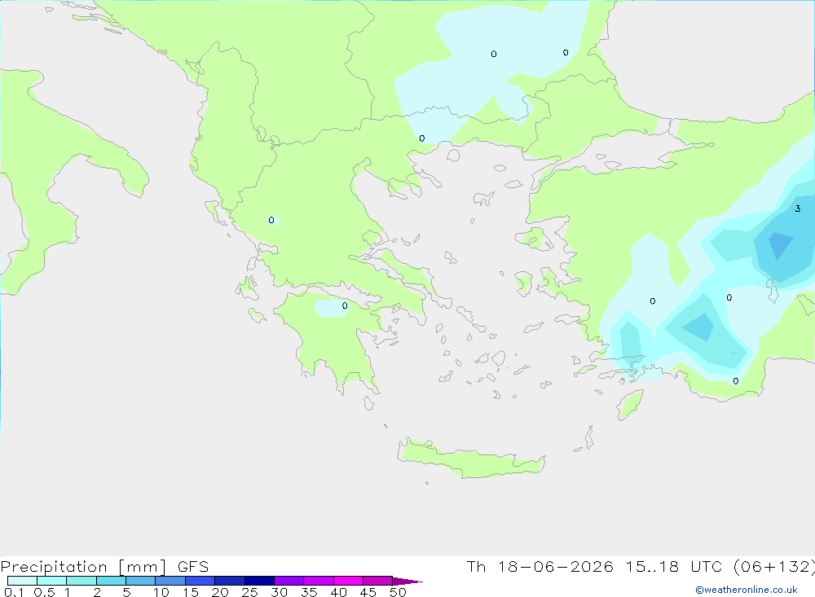Click the lightest cyan 0.1–0.5 legend swatch
Image resolution: width=815 pixels, height=597 pixels.
pyautogui.click(x=22, y=581)
